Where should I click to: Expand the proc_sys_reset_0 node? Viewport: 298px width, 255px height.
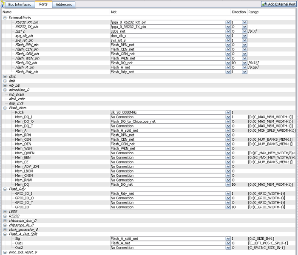(x=5, y=252)
